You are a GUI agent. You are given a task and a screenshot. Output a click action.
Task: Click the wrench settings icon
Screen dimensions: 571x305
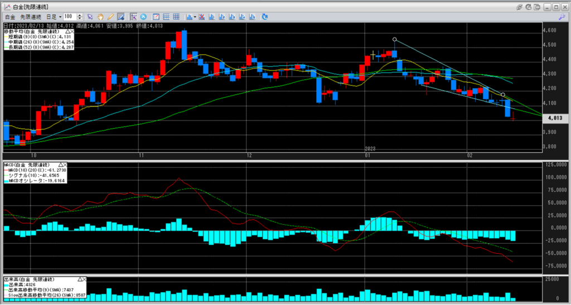coord(562,17)
